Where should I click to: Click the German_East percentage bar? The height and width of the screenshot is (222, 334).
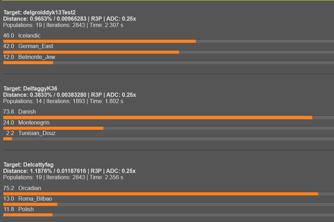[x=91, y=52]
